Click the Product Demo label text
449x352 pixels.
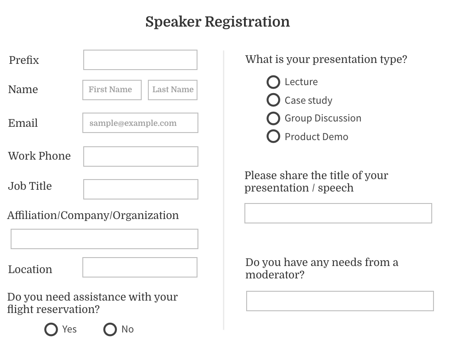click(316, 137)
